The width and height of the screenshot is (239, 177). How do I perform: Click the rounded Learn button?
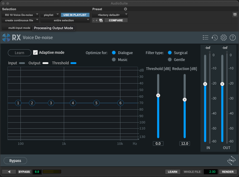(20, 53)
